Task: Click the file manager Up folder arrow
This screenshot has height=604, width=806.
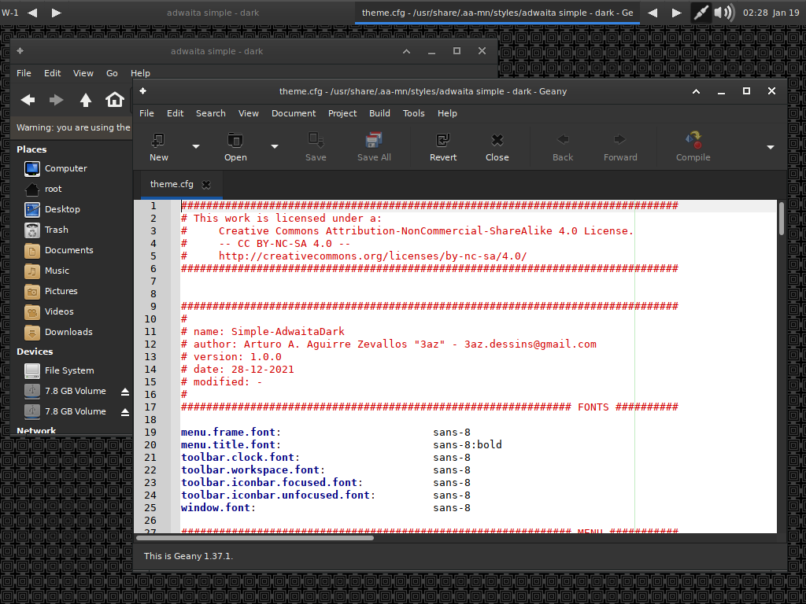Action: pyautogui.click(x=86, y=100)
